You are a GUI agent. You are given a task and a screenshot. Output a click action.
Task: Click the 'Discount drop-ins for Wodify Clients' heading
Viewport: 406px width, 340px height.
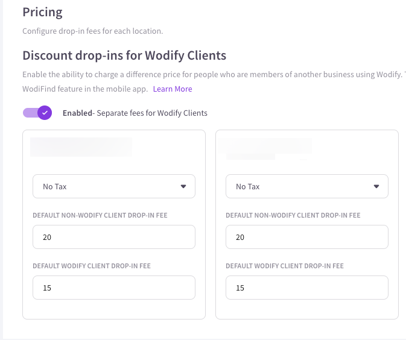click(x=124, y=55)
